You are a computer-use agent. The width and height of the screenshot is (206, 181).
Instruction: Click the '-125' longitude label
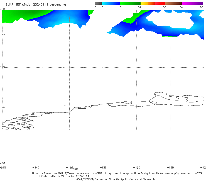pos(170,167)
